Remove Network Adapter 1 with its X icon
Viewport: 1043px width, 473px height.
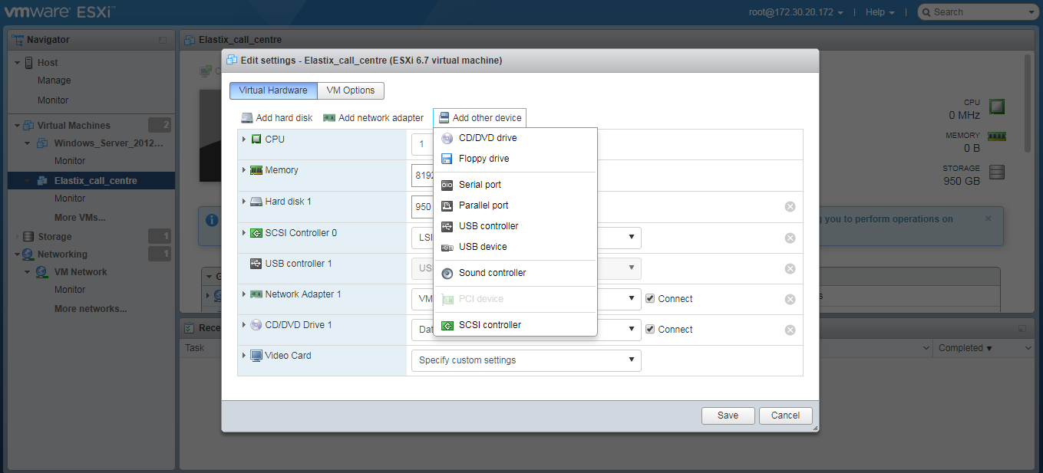(x=790, y=299)
